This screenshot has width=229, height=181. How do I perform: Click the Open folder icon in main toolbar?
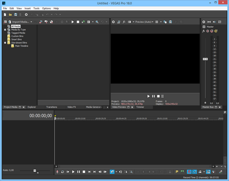coord(10,15)
